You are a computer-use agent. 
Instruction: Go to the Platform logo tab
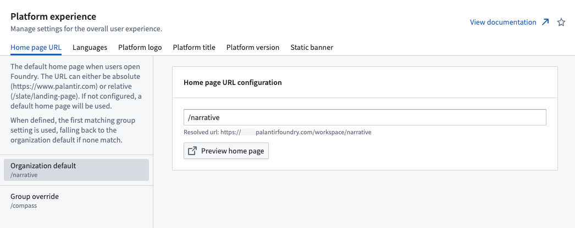tap(140, 48)
